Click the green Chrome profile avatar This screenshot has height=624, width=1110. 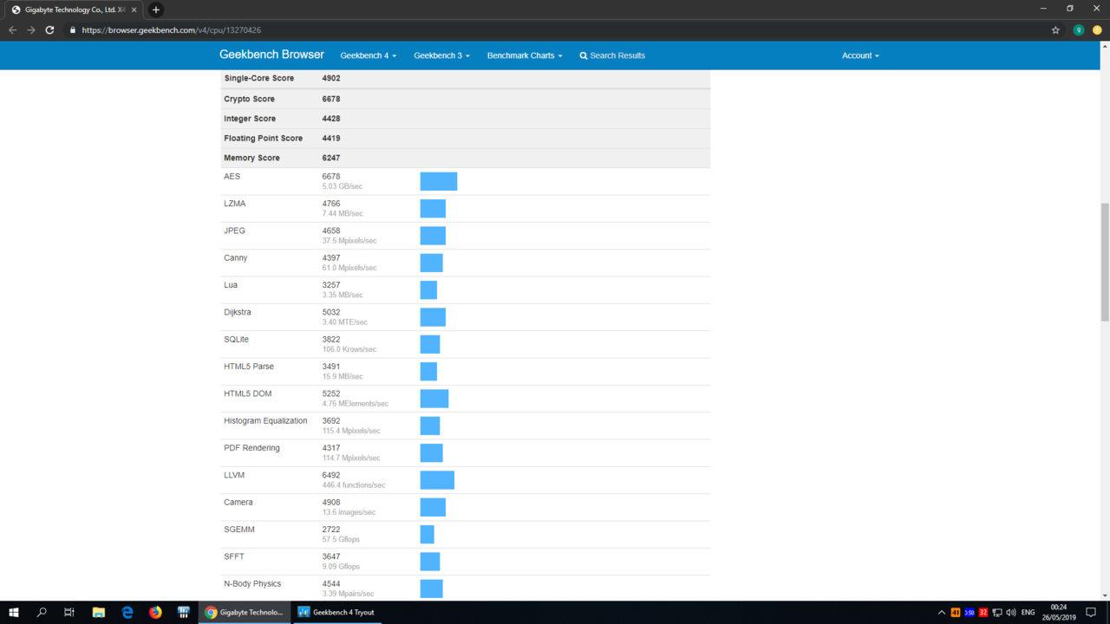[x=1079, y=29]
